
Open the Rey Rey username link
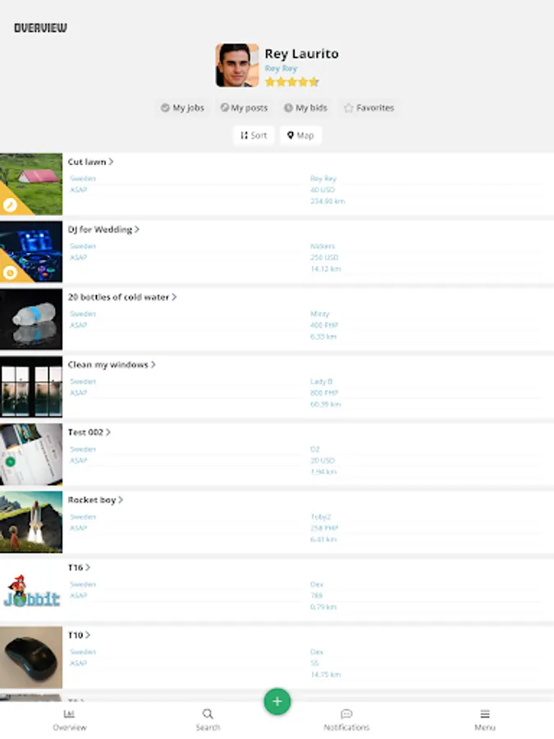(281, 68)
